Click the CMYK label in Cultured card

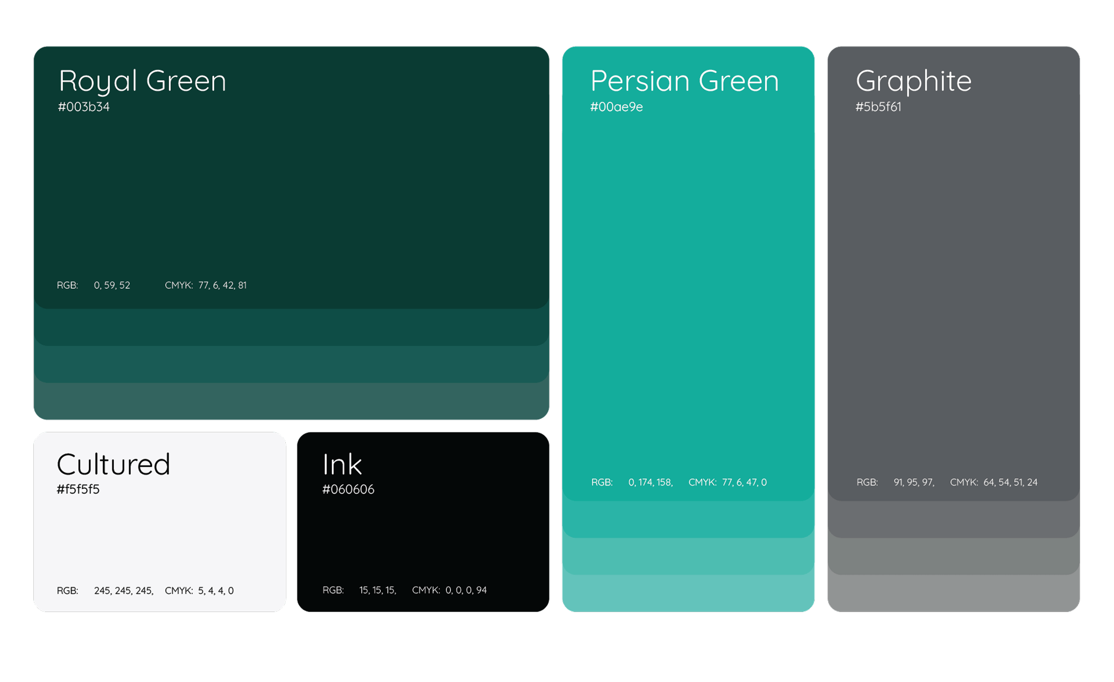(x=179, y=591)
